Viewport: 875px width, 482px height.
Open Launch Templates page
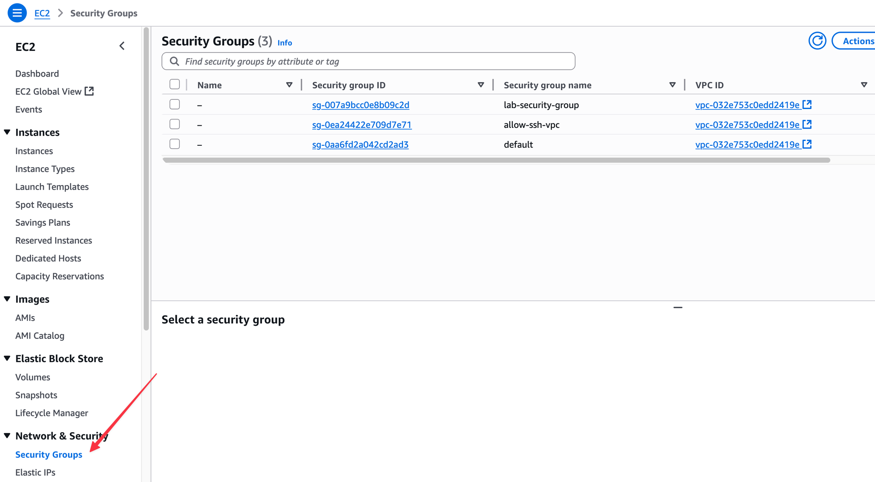pyautogui.click(x=52, y=187)
